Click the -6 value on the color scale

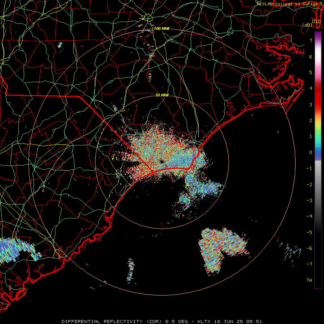(309, 248)
